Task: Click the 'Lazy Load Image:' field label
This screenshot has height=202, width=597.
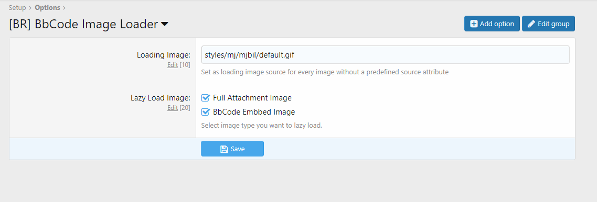Action: click(x=161, y=98)
